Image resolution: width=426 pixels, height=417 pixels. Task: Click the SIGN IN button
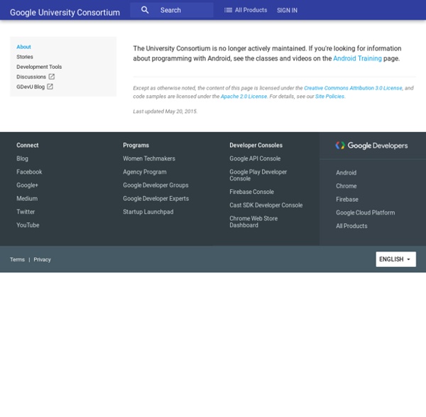tap(287, 11)
